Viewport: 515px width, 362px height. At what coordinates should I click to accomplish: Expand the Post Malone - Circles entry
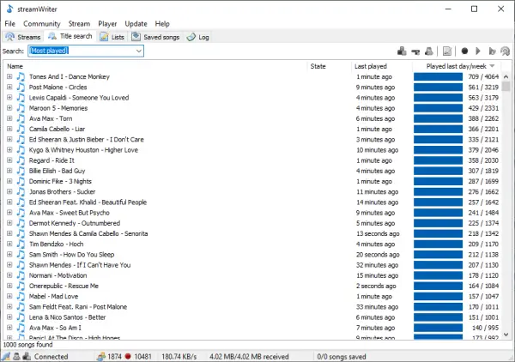click(x=9, y=87)
